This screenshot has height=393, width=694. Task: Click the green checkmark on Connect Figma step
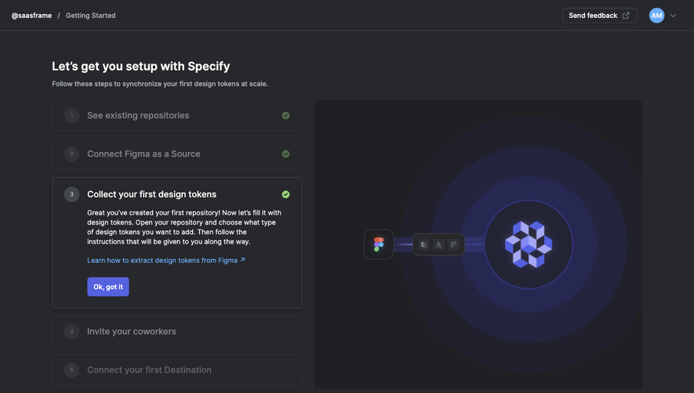click(x=286, y=154)
